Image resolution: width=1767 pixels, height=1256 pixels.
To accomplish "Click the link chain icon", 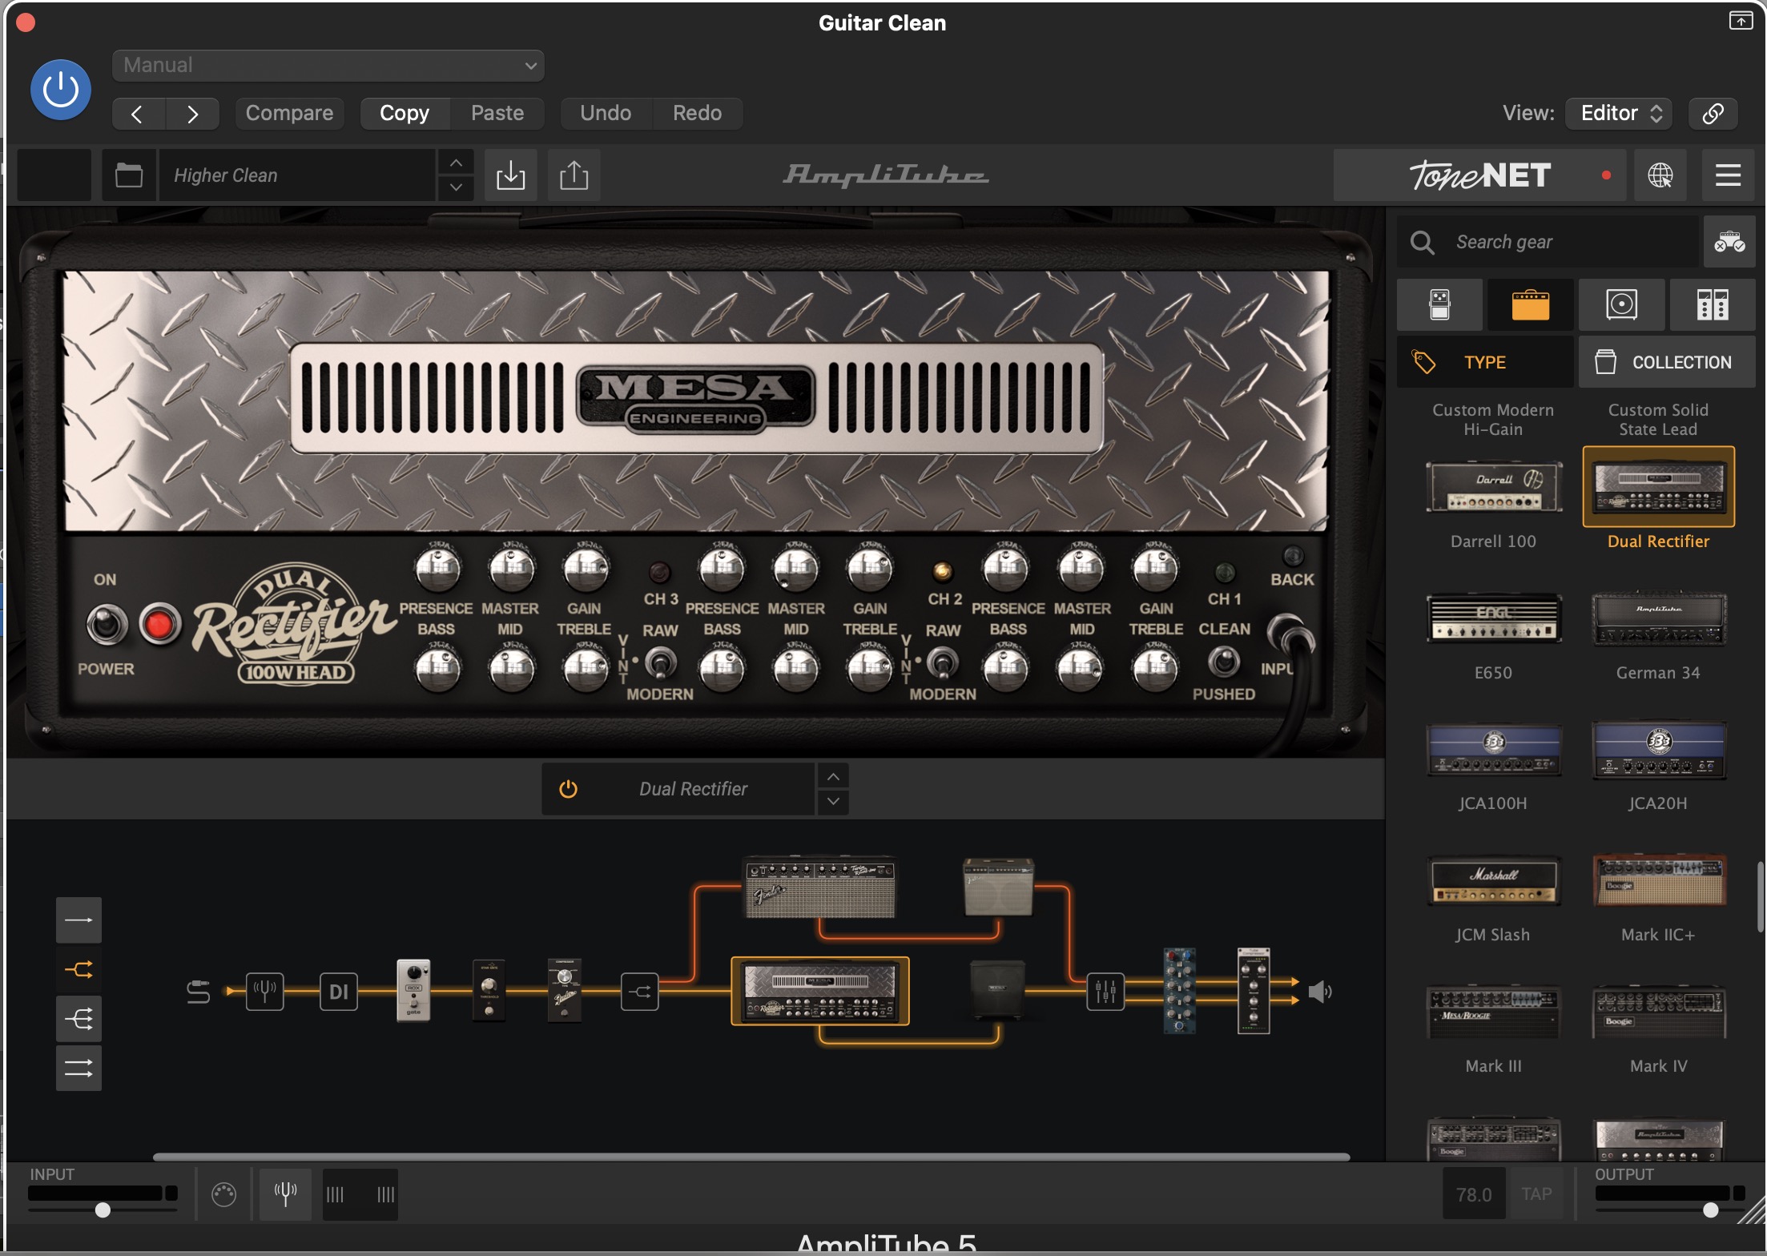I will pos(1713,114).
